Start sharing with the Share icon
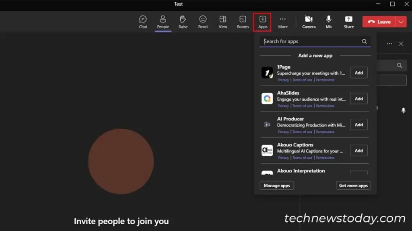 pos(348,21)
